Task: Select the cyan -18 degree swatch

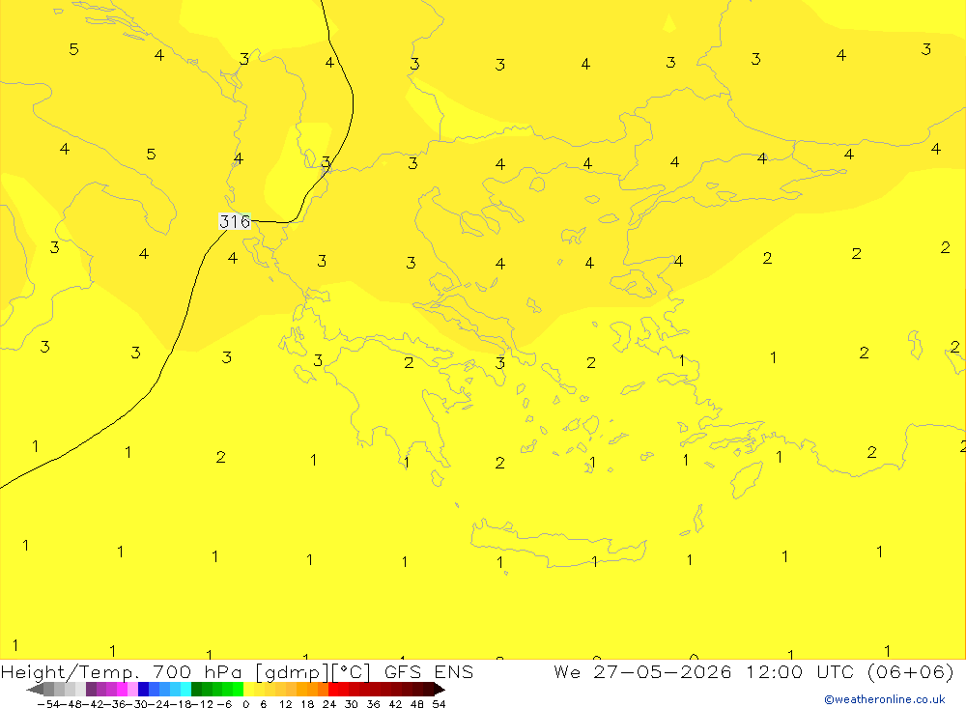Action: pos(185,690)
